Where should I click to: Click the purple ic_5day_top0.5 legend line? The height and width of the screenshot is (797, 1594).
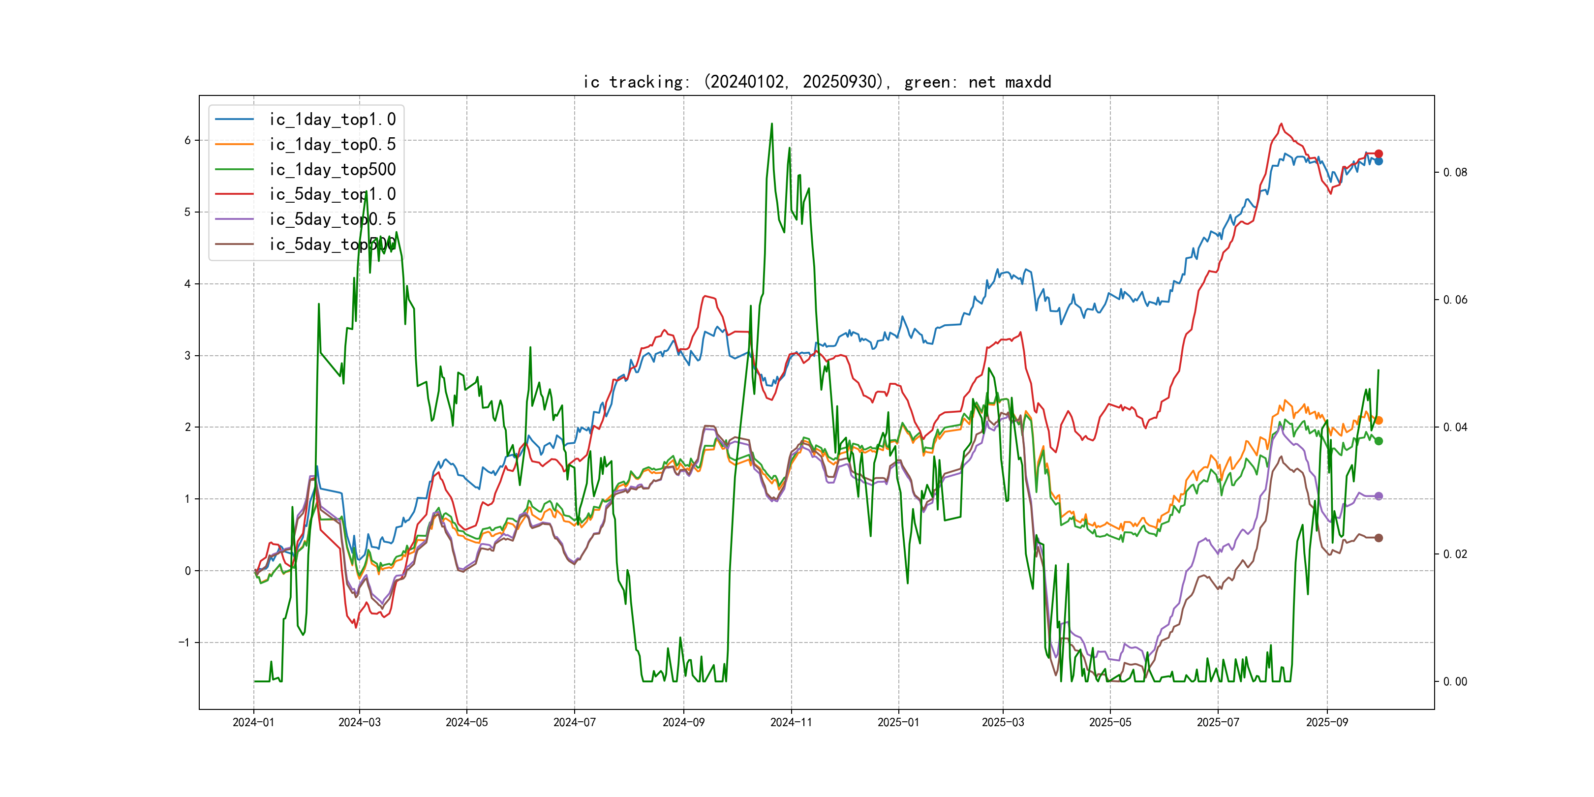click(234, 219)
